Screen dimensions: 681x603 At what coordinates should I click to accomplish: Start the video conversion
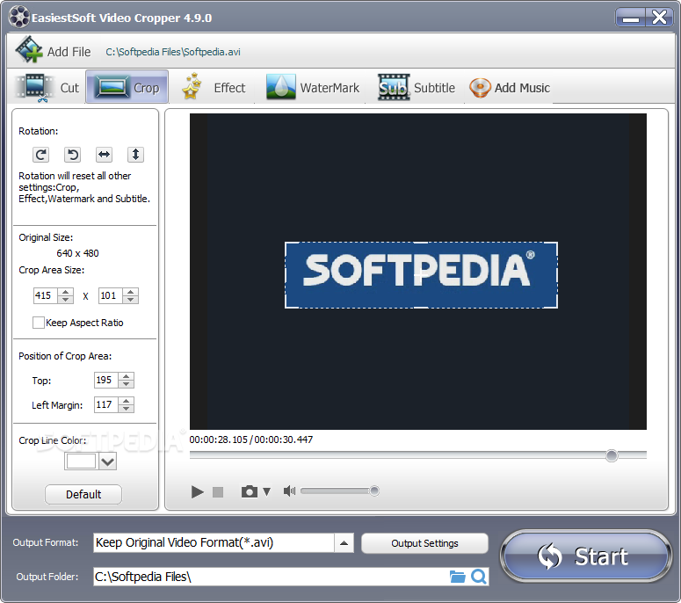pyautogui.click(x=585, y=556)
